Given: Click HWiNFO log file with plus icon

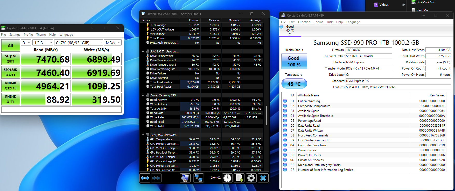Looking at the screenshot, I should point(239,178).
